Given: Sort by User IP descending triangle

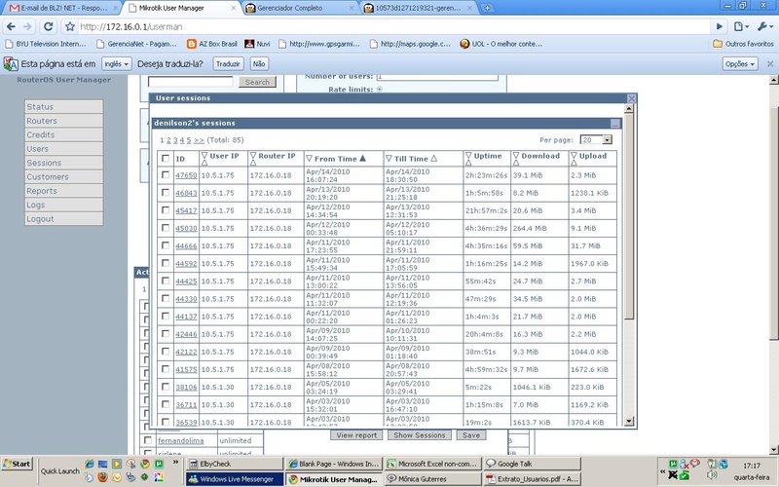Looking at the screenshot, I should tap(204, 156).
